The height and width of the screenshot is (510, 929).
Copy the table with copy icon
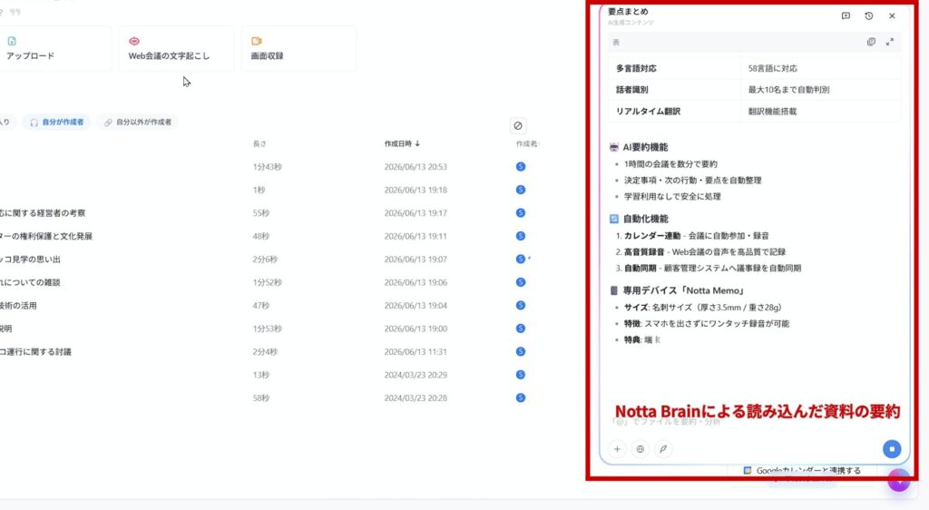871,42
